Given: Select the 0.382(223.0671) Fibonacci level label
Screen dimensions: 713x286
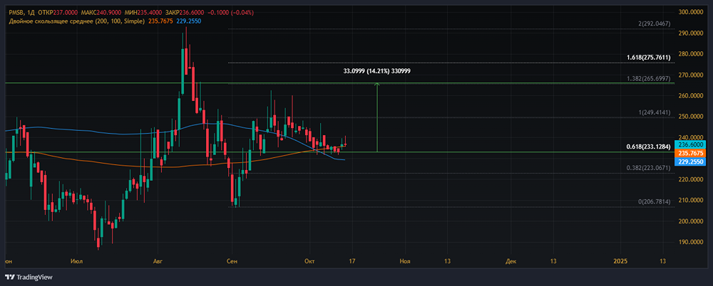Looking at the screenshot, I should [648, 168].
